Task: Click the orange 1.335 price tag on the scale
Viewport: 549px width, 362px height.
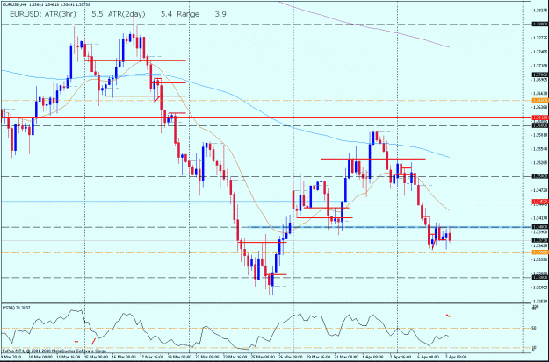Action: tap(540, 252)
